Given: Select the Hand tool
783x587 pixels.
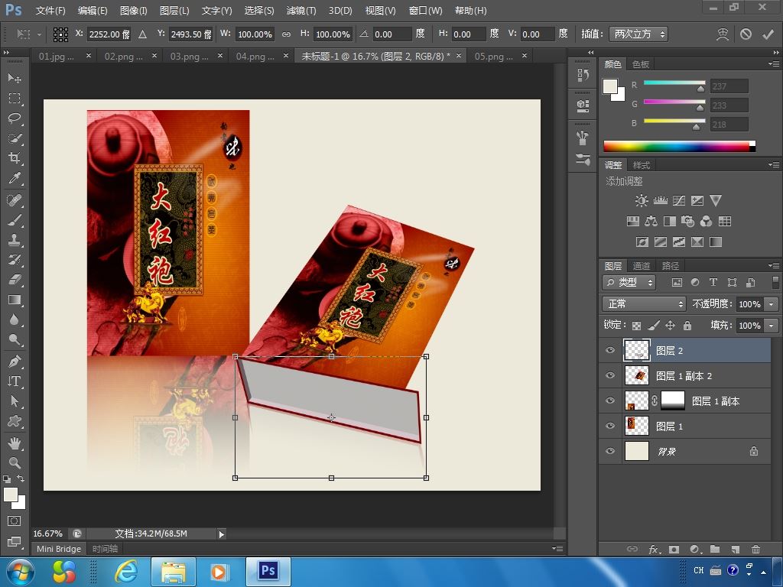Looking at the screenshot, I should pos(15,443).
